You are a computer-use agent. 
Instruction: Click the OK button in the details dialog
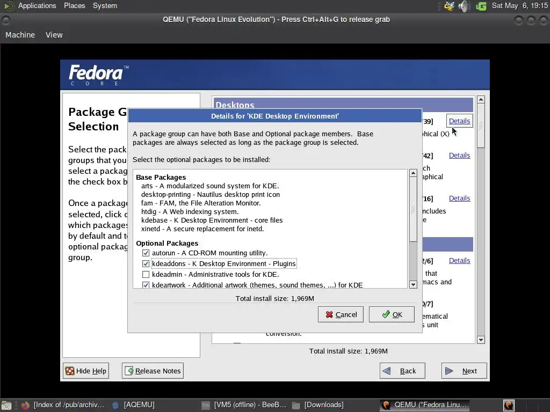(x=392, y=314)
